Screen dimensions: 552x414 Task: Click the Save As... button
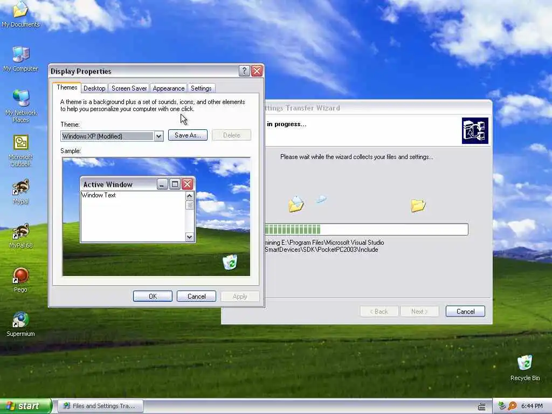point(188,135)
